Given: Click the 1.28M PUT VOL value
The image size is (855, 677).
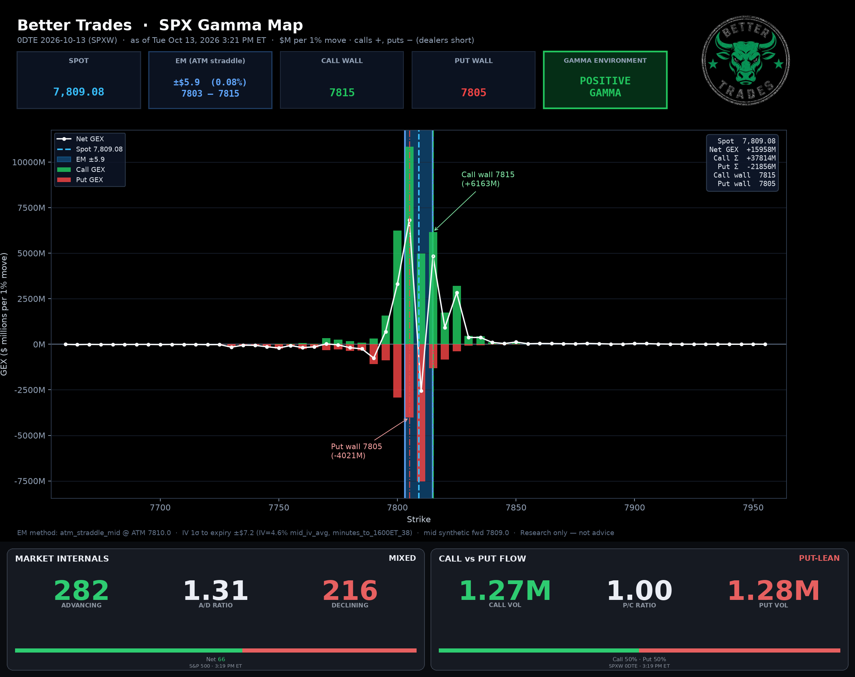Looking at the screenshot, I should [773, 590].
